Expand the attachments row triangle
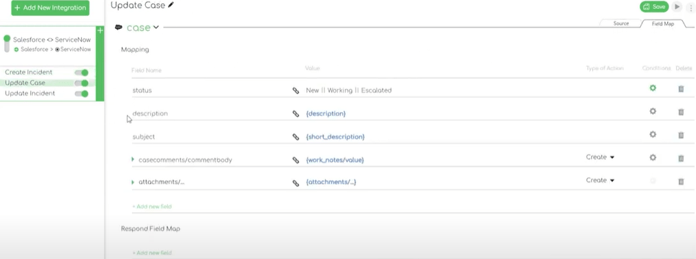This screenshot has height=259, width=696. 133,183
